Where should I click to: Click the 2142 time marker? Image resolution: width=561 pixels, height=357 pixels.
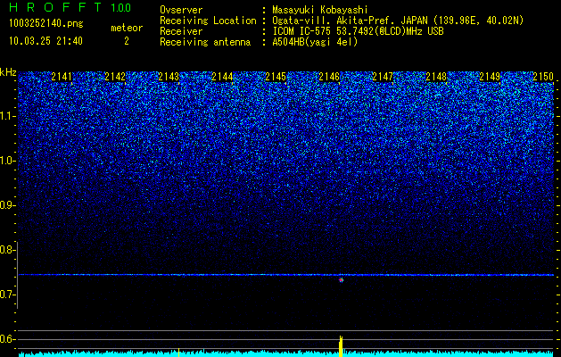115,77
